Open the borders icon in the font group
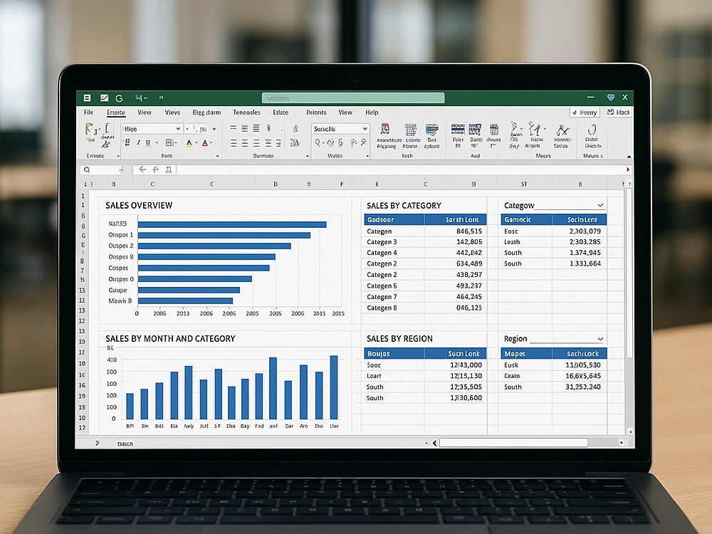This screenshot has width=712, height=534. [x=169, y=142]
